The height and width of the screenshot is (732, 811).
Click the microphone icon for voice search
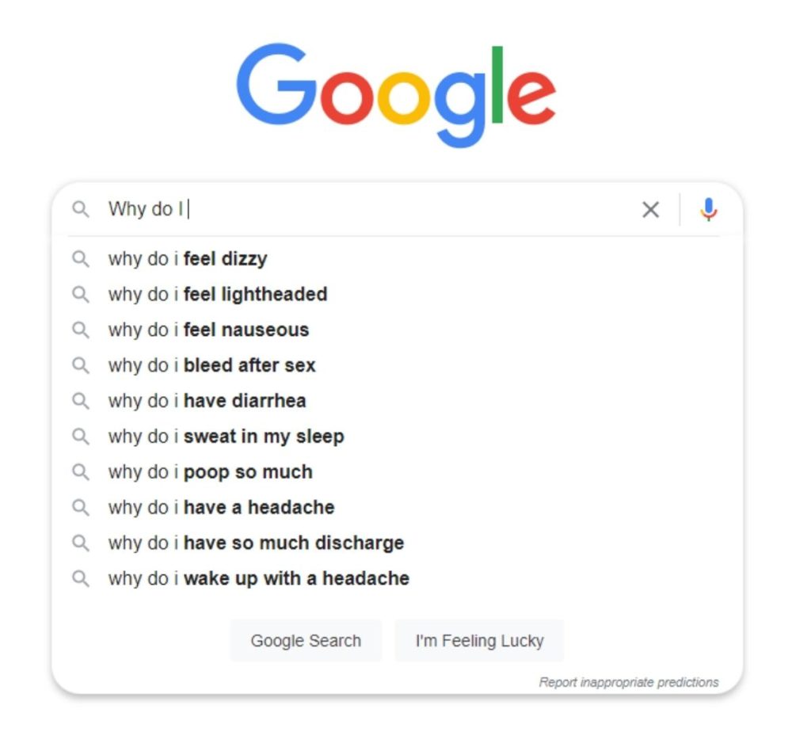click(x=708, y=209)
